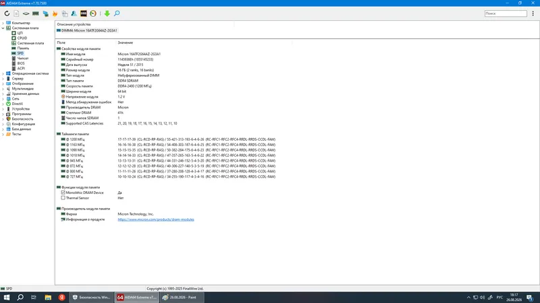Click into the Поиск search field
This screenshot has width=540, height=303.
pos(506,13)
